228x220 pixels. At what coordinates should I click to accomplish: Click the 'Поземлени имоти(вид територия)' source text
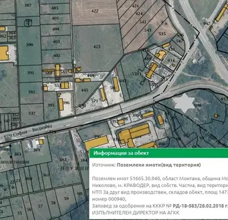159,165
